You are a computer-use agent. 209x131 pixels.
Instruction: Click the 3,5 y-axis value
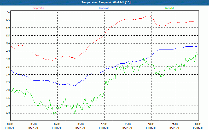coord(8,67)
